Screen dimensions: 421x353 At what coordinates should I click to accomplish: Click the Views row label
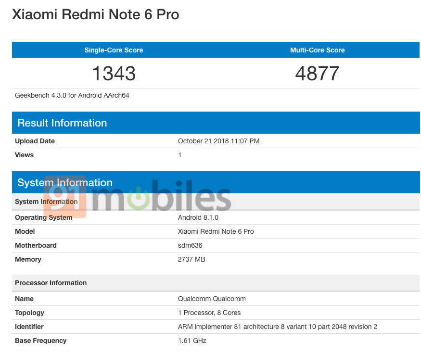point(24,155)
